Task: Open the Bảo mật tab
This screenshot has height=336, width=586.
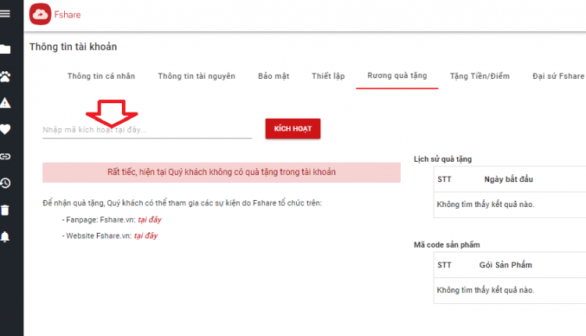Action: pos(273,77)
